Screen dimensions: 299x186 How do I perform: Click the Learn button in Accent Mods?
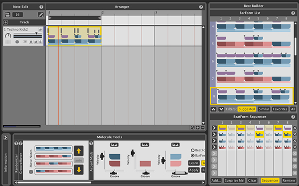click(193, 163)
